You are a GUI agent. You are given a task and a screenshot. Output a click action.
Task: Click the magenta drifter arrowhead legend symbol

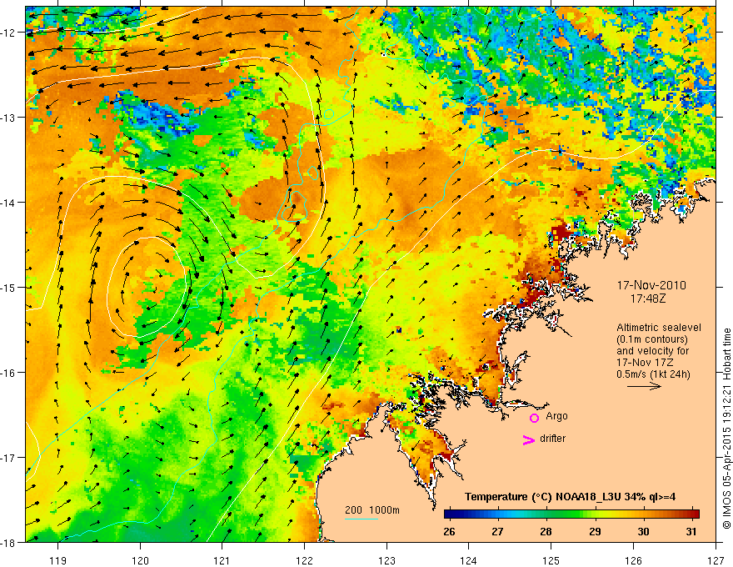pos(528,440)
